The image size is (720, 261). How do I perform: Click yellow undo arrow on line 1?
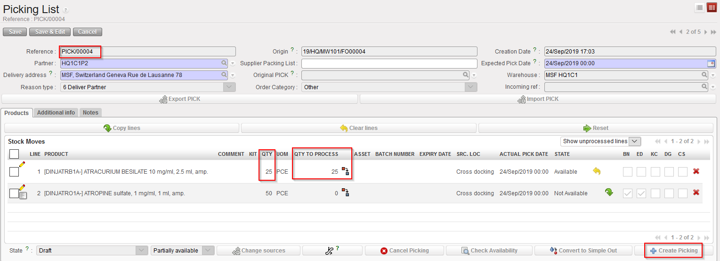pos(597,171)
